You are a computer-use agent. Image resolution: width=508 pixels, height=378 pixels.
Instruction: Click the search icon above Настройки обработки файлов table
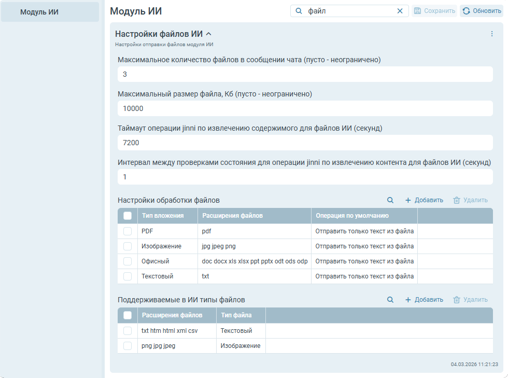[x=390, y=200]
